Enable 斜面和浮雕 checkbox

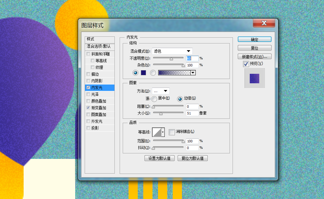coord(88,54)
